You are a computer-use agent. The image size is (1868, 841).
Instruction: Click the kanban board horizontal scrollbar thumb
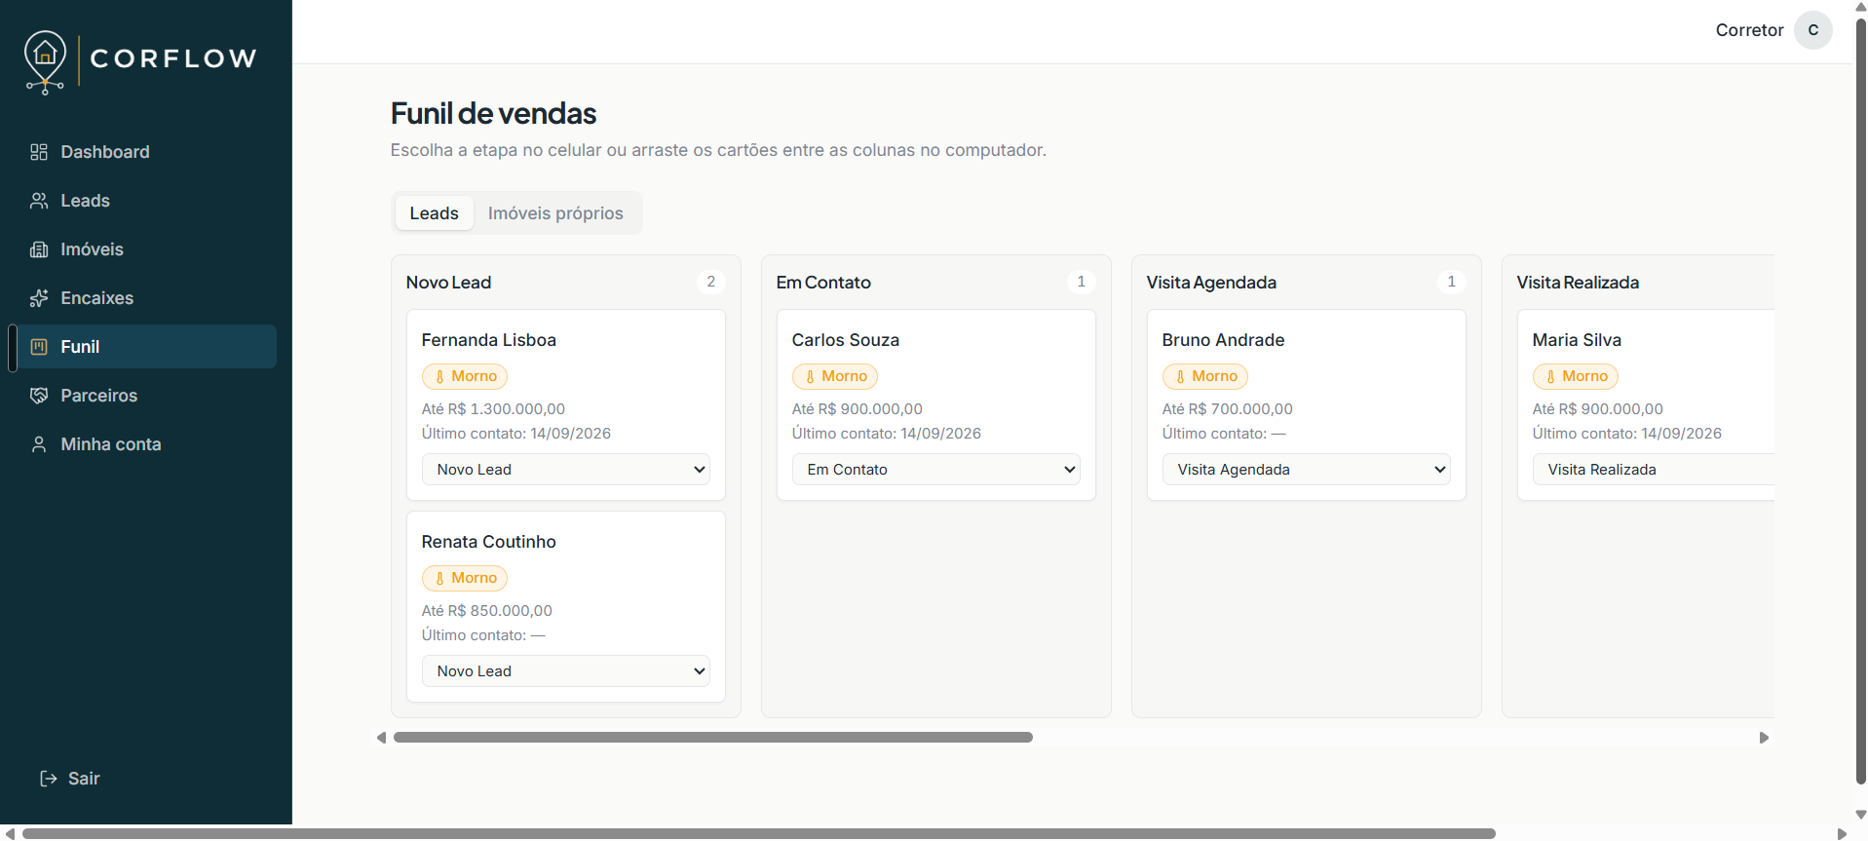pos(713,738)
